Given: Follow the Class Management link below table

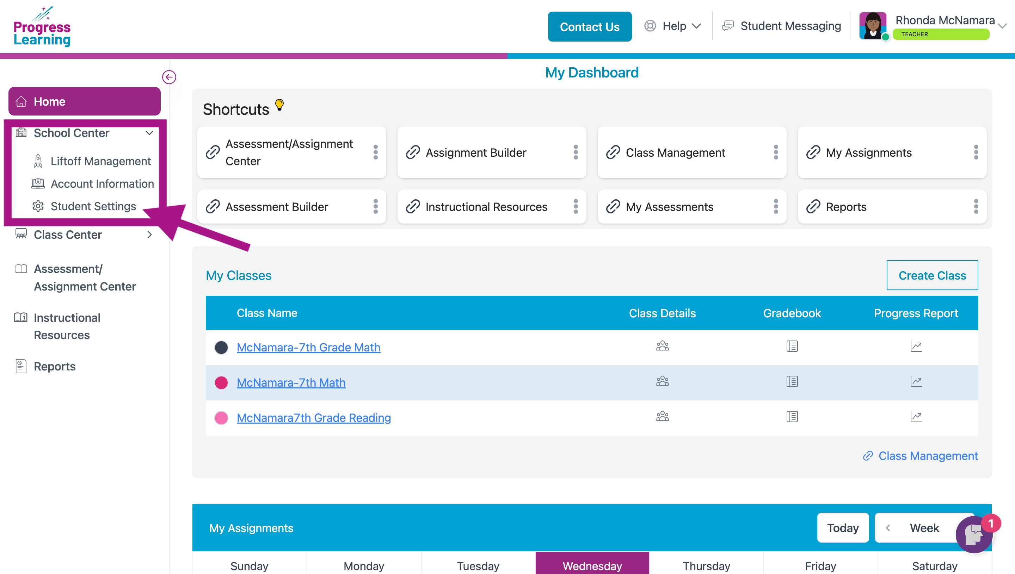Looking at the screenshot, I should 921,456.
